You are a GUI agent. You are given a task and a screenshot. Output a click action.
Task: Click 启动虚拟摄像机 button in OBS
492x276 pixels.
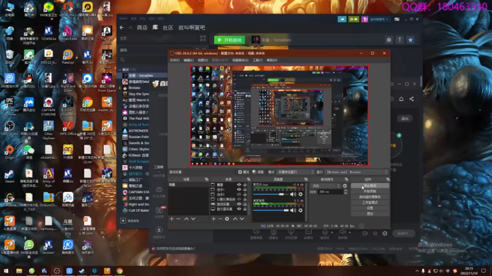370,197
